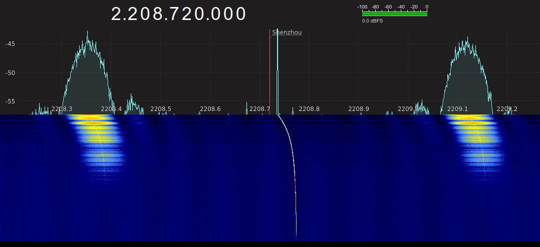The width and height of the screenshot is (540, 247).
Task: Click the leading GHz digit of the frequency
Action: (x=117, y=14)
